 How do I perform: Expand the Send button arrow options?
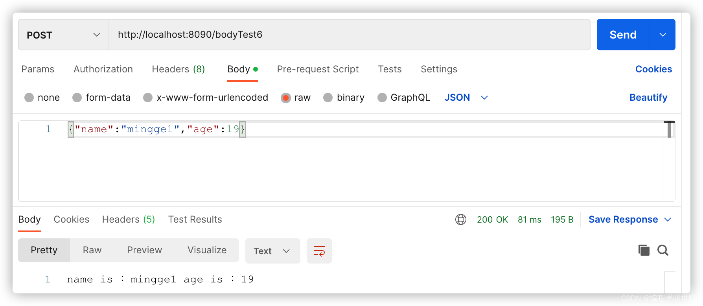click(663, 35)
